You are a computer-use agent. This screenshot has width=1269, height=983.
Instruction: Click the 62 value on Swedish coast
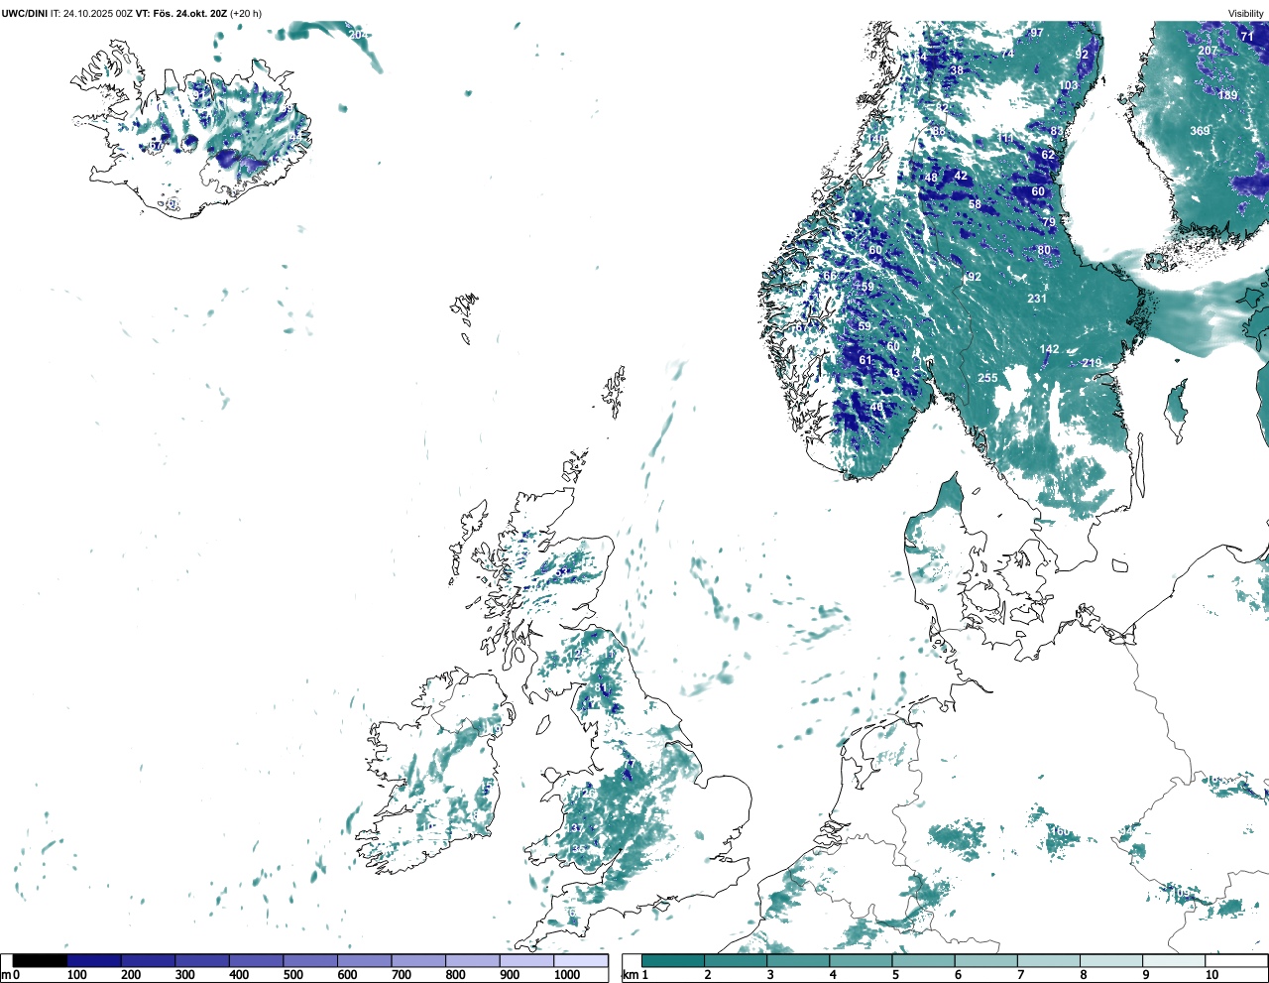tap(1048, 155)
